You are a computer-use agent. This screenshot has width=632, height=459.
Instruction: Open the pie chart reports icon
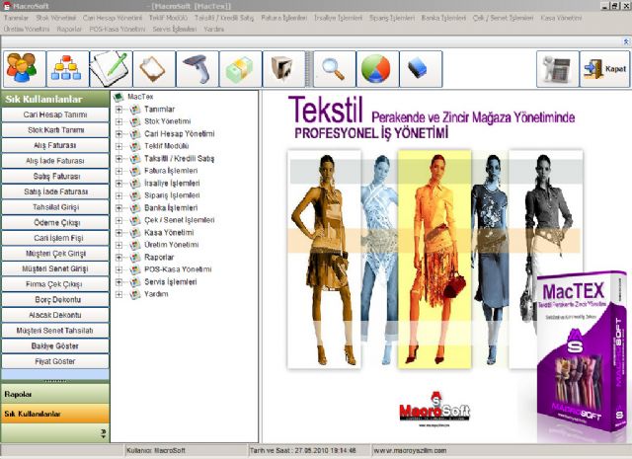pyautogui.click(x=377, y=69)
